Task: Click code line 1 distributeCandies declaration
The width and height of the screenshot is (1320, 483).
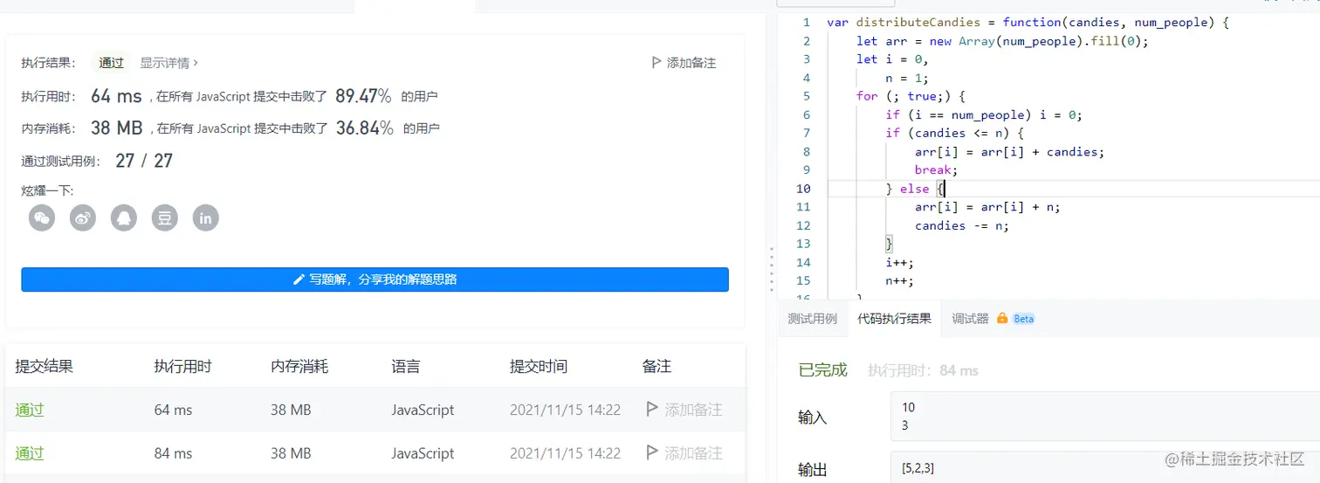Action: coord(1028,22)
